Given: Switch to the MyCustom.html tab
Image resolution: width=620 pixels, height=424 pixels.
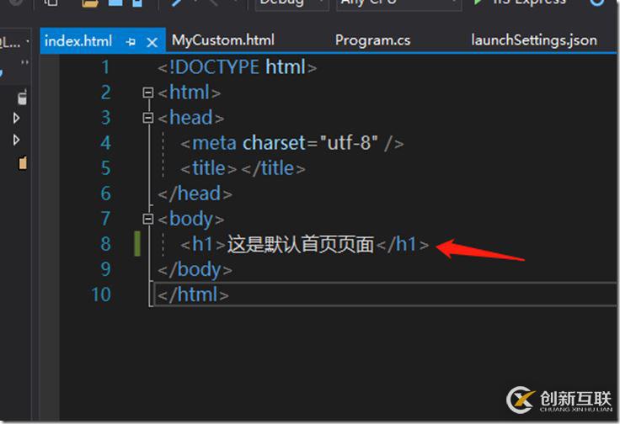Looking at the screenshot, I should [223, 40].
